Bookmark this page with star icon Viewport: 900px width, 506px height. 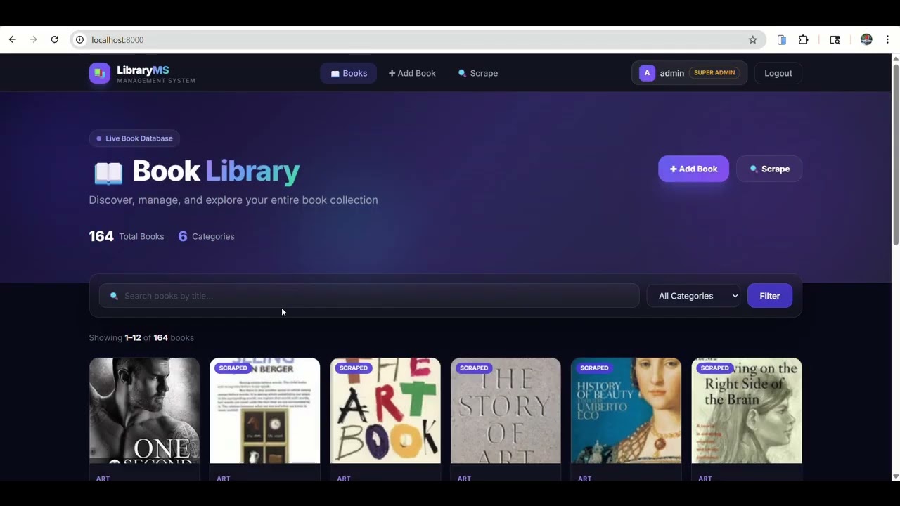[752, 40]
